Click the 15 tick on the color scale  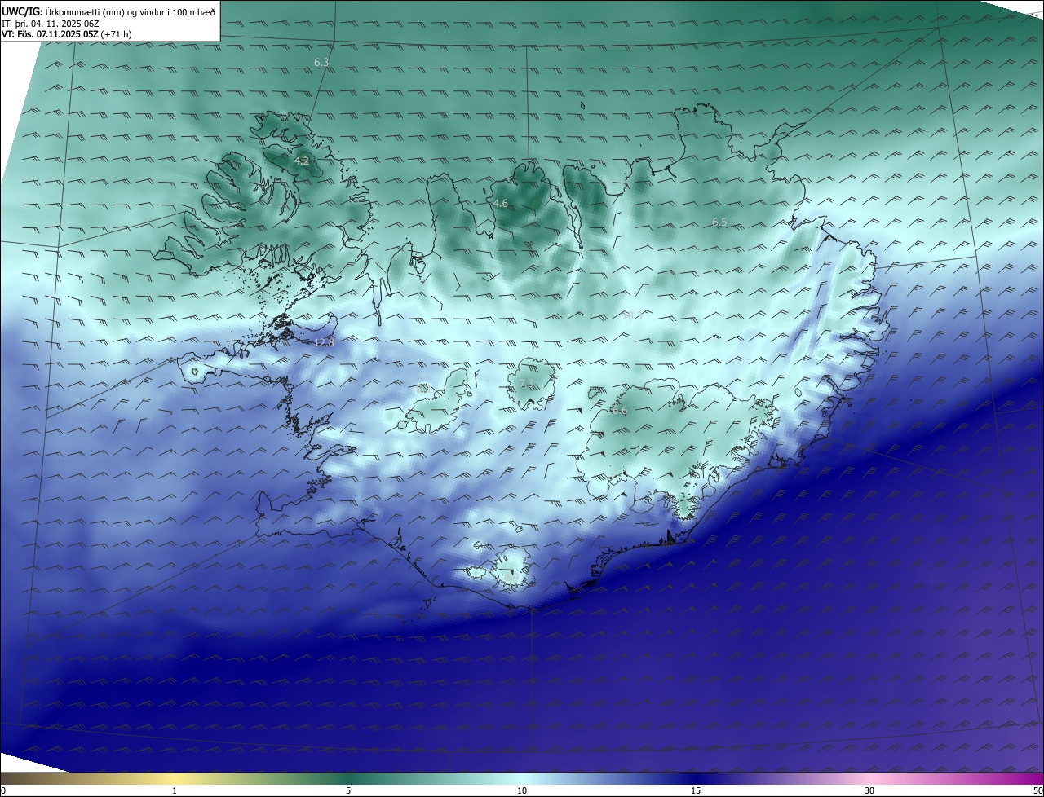pos(696,790)
